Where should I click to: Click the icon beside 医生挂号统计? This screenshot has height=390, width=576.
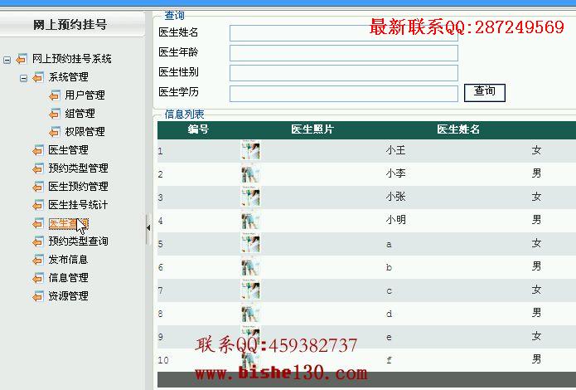click(x=38, y=205)
